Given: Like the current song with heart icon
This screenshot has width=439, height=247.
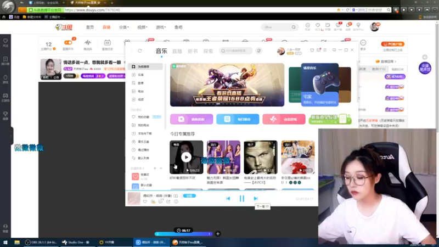Looking at the screenshot, I should point(145,201).
